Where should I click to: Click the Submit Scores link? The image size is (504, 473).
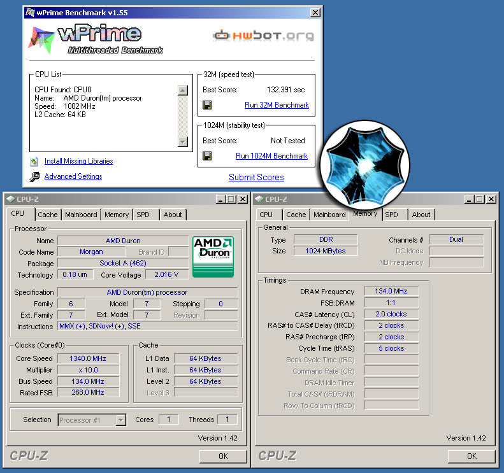256,177
